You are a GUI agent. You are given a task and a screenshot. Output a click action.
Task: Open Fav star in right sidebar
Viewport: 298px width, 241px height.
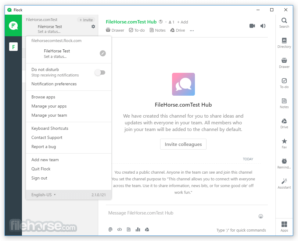coord(284,144)
